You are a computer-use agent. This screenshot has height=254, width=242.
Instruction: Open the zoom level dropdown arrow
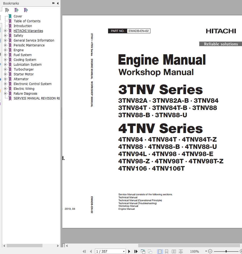(206, 251)
